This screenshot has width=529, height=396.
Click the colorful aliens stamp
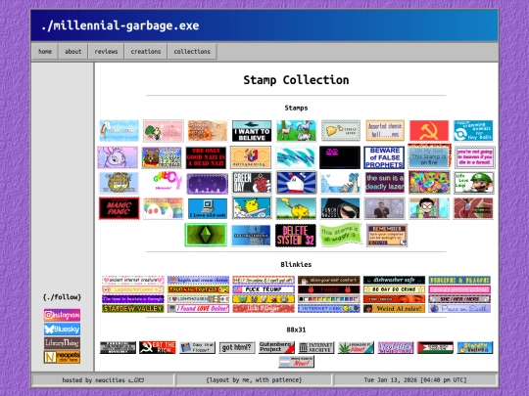coord(429,182)
